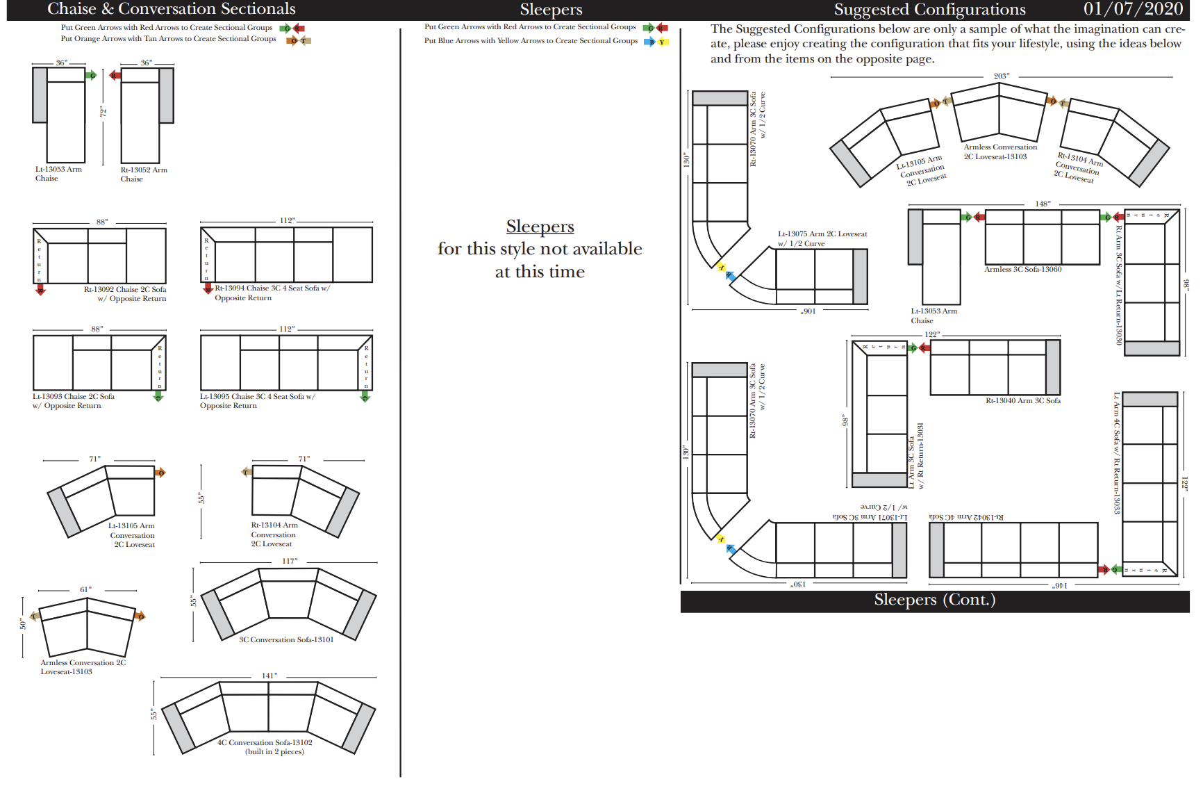Screen dimensions: 1203x793
Task: Click the blue arrow in the Sleepers legend
Action: (649, 42)
